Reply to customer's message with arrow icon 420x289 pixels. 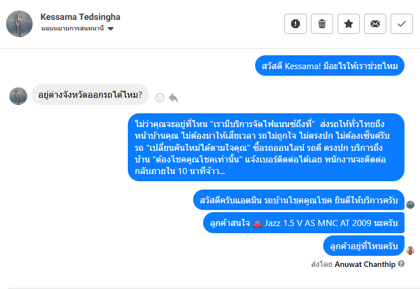(173, 98)
